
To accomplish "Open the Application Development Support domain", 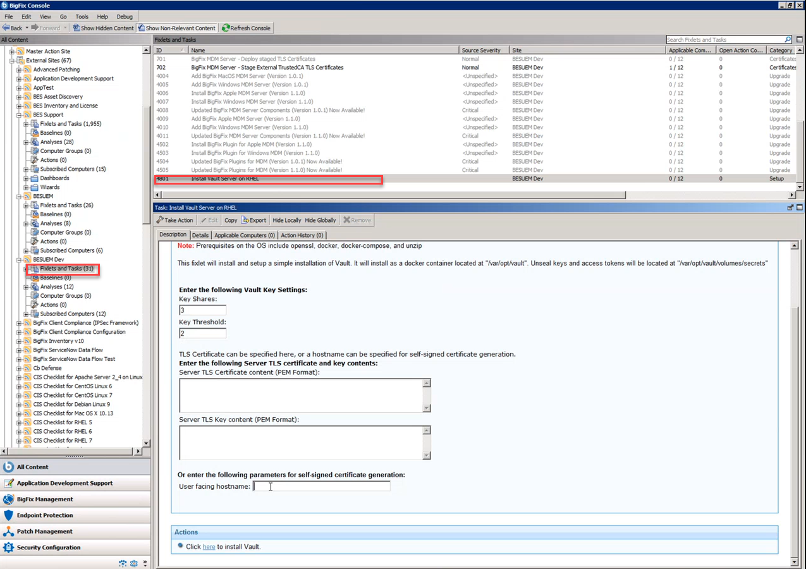I will pos(75,483).
